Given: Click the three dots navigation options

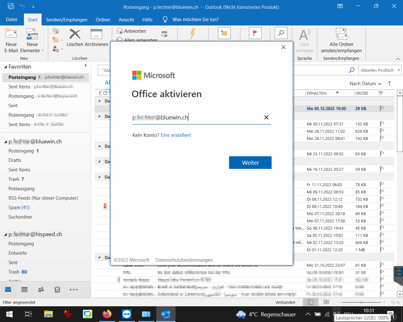Looking at the screenshot, I should 74,290.
